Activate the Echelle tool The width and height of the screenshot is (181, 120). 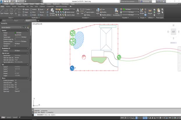coord(33,15)
